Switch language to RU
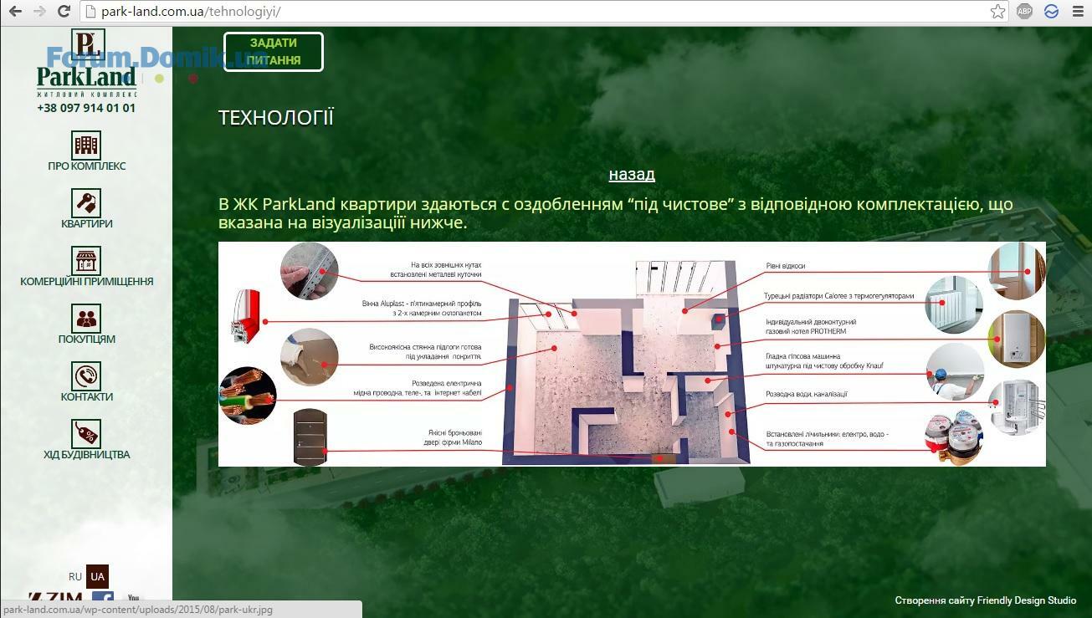This screenshot has width=1092, height=618. 75,577
